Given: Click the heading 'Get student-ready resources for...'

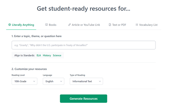Looking at the screenshot, I should [83, 9].
